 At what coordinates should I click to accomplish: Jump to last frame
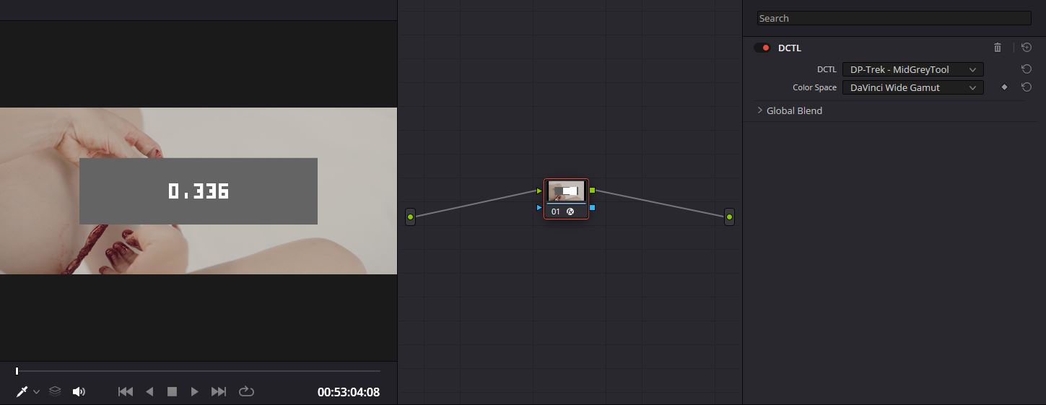click(x=219, y=391)
